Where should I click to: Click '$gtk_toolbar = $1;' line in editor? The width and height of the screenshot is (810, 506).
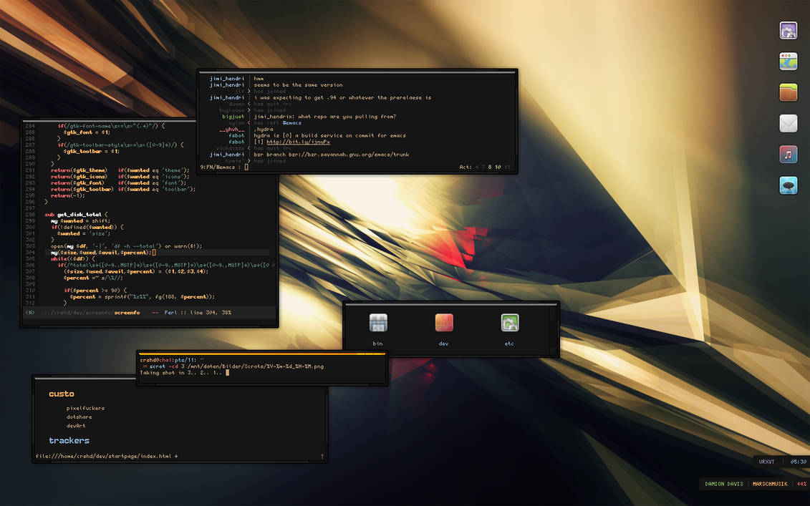(x=92, y=151)
